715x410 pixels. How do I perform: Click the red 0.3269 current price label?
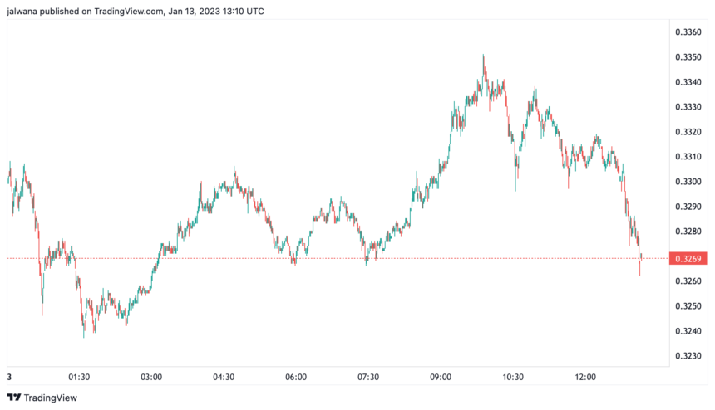[x=689, y=259]
